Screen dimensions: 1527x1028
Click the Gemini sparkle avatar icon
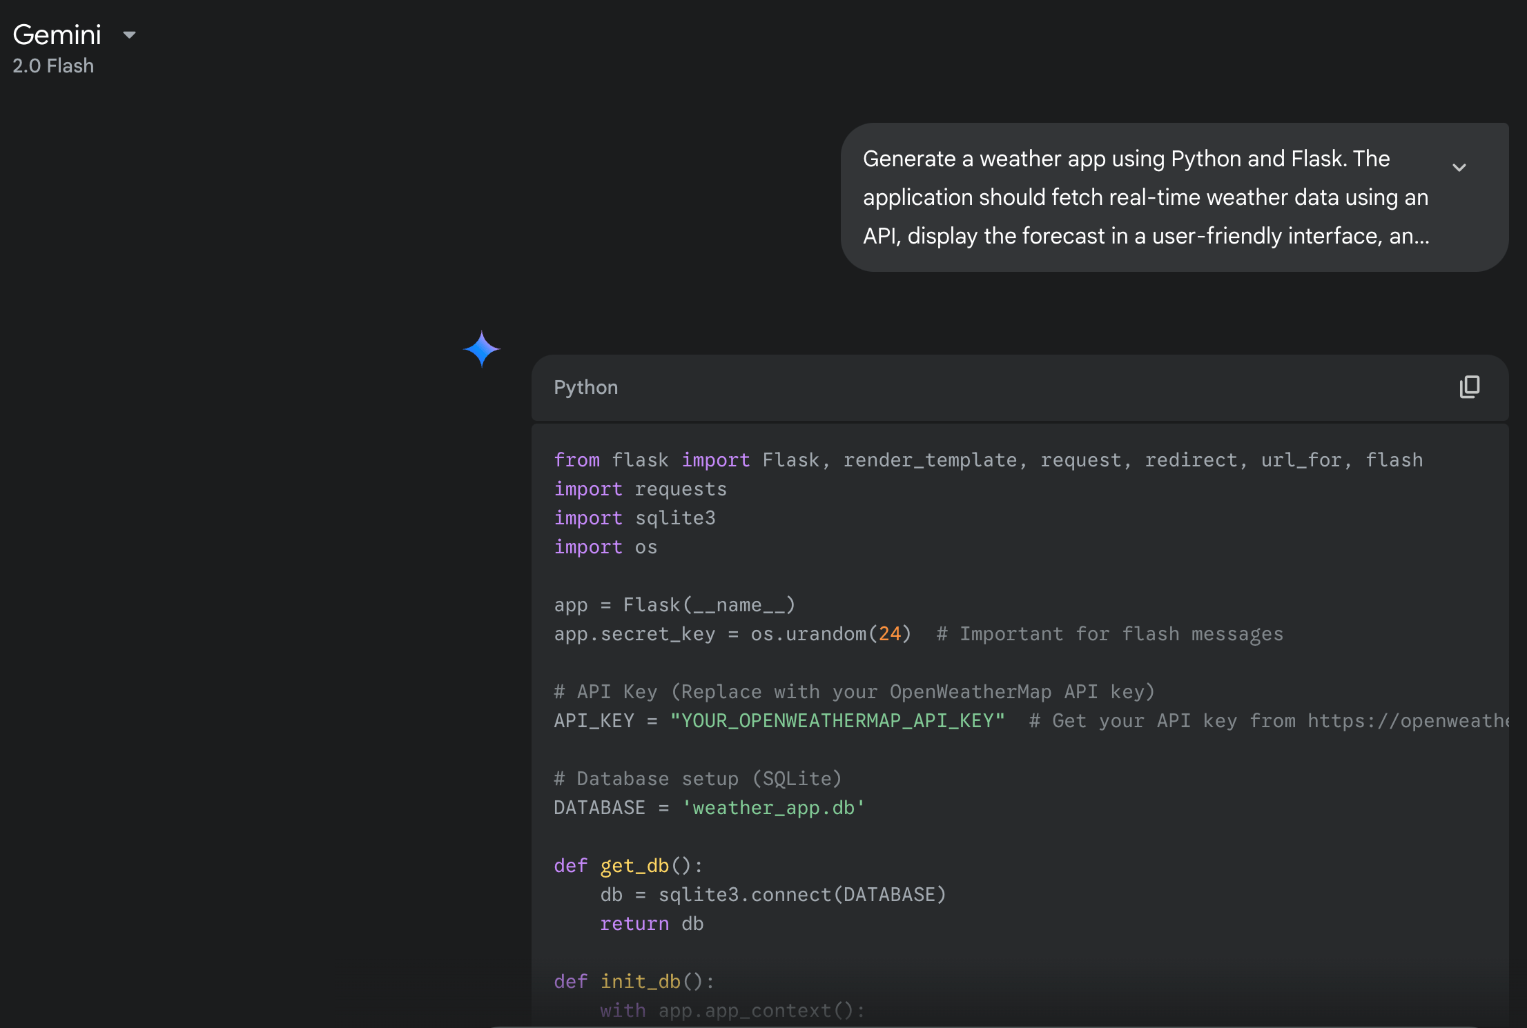482,349
